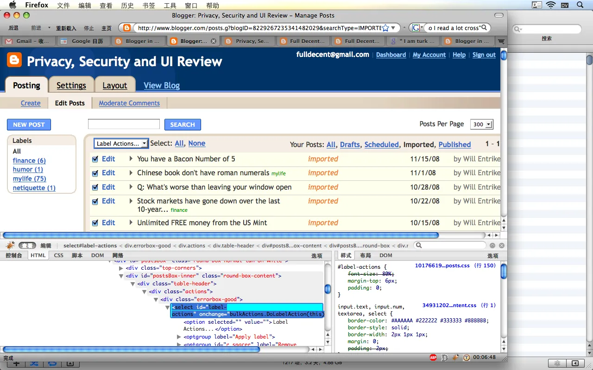
Task: Expand the optgroup 'Apply label' node
Action: [x=179, y=337]
